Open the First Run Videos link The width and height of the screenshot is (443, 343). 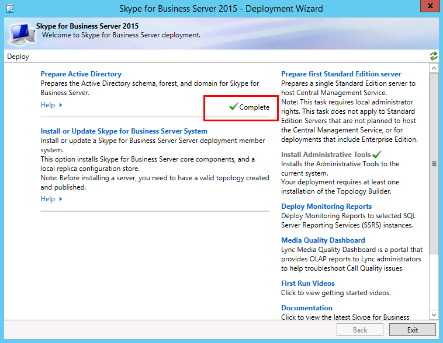pos(308,283)
